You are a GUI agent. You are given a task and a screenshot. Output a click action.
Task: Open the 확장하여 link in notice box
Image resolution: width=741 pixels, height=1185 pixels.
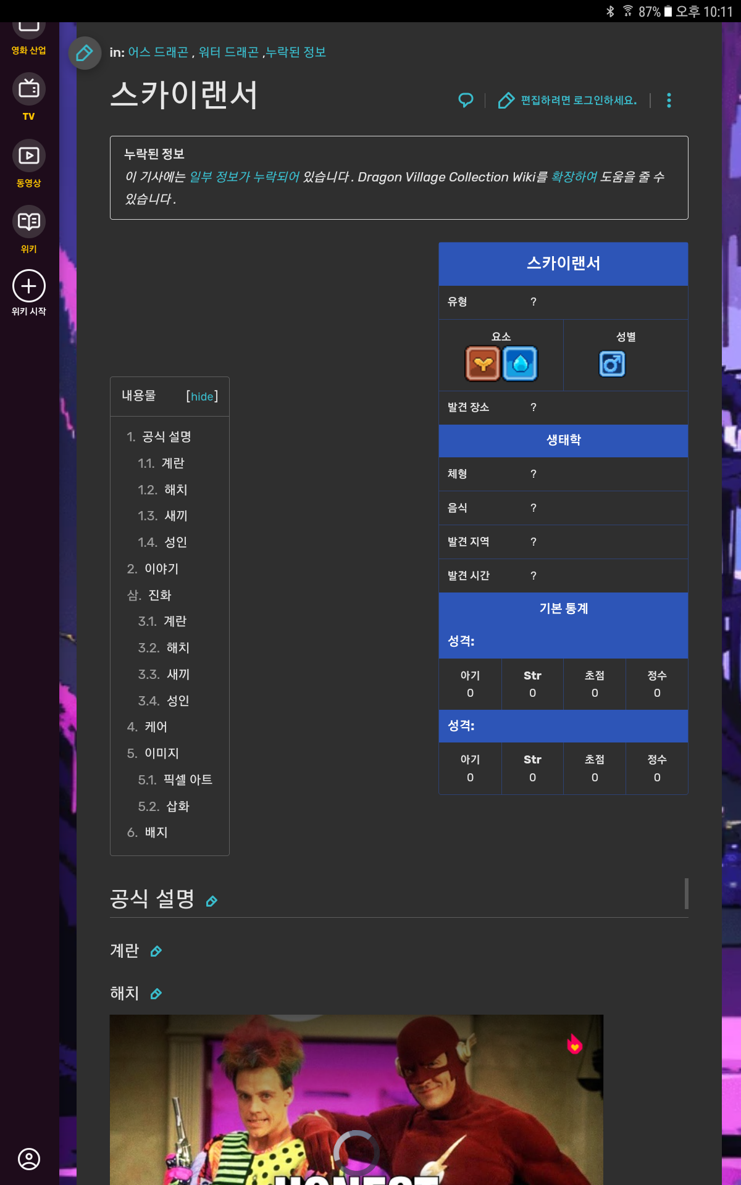tap(574, 177)
